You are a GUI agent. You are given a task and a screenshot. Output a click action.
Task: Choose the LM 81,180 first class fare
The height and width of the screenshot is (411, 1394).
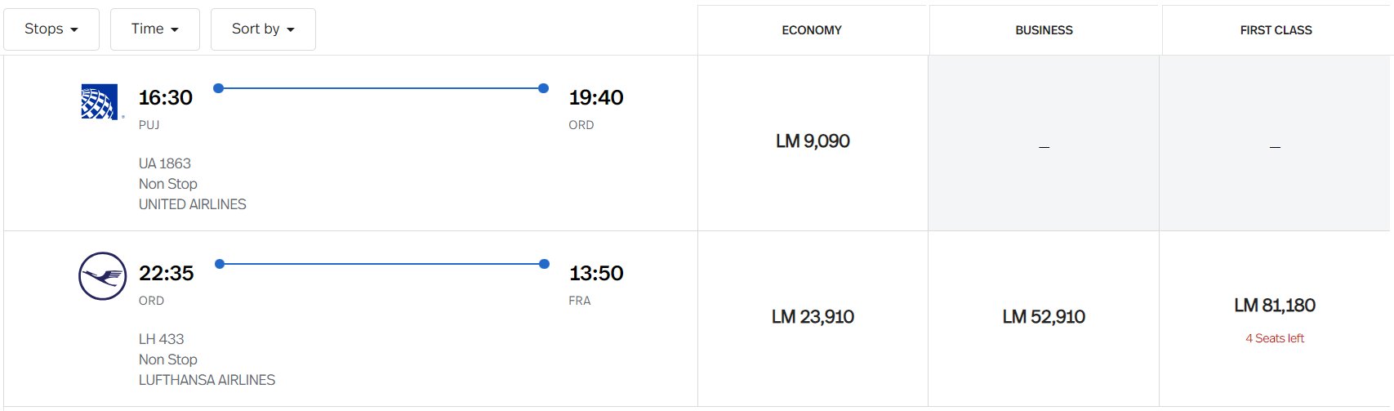1275,306
